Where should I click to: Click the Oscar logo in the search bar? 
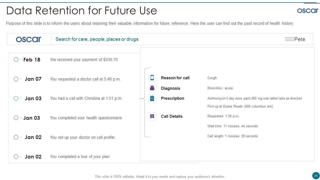click(x=28, y=39)
